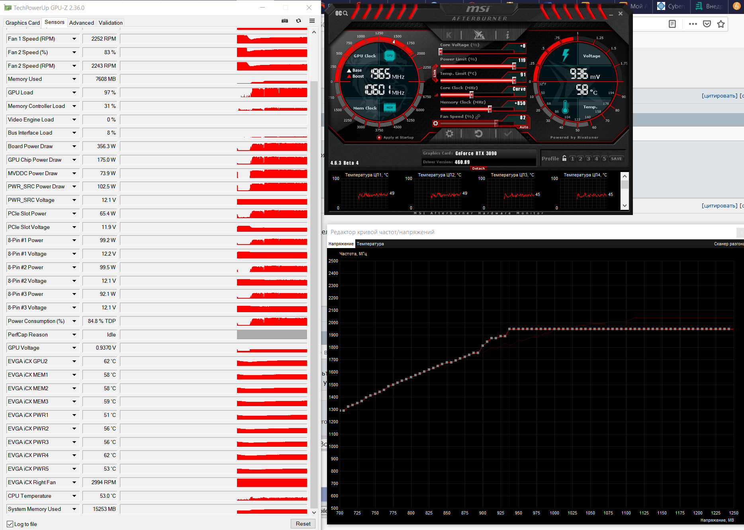The height and width of the screenshot is (530, 744).
Task: Open the GPU Voltage sensor dropdown
Action: tap(74, 348)
